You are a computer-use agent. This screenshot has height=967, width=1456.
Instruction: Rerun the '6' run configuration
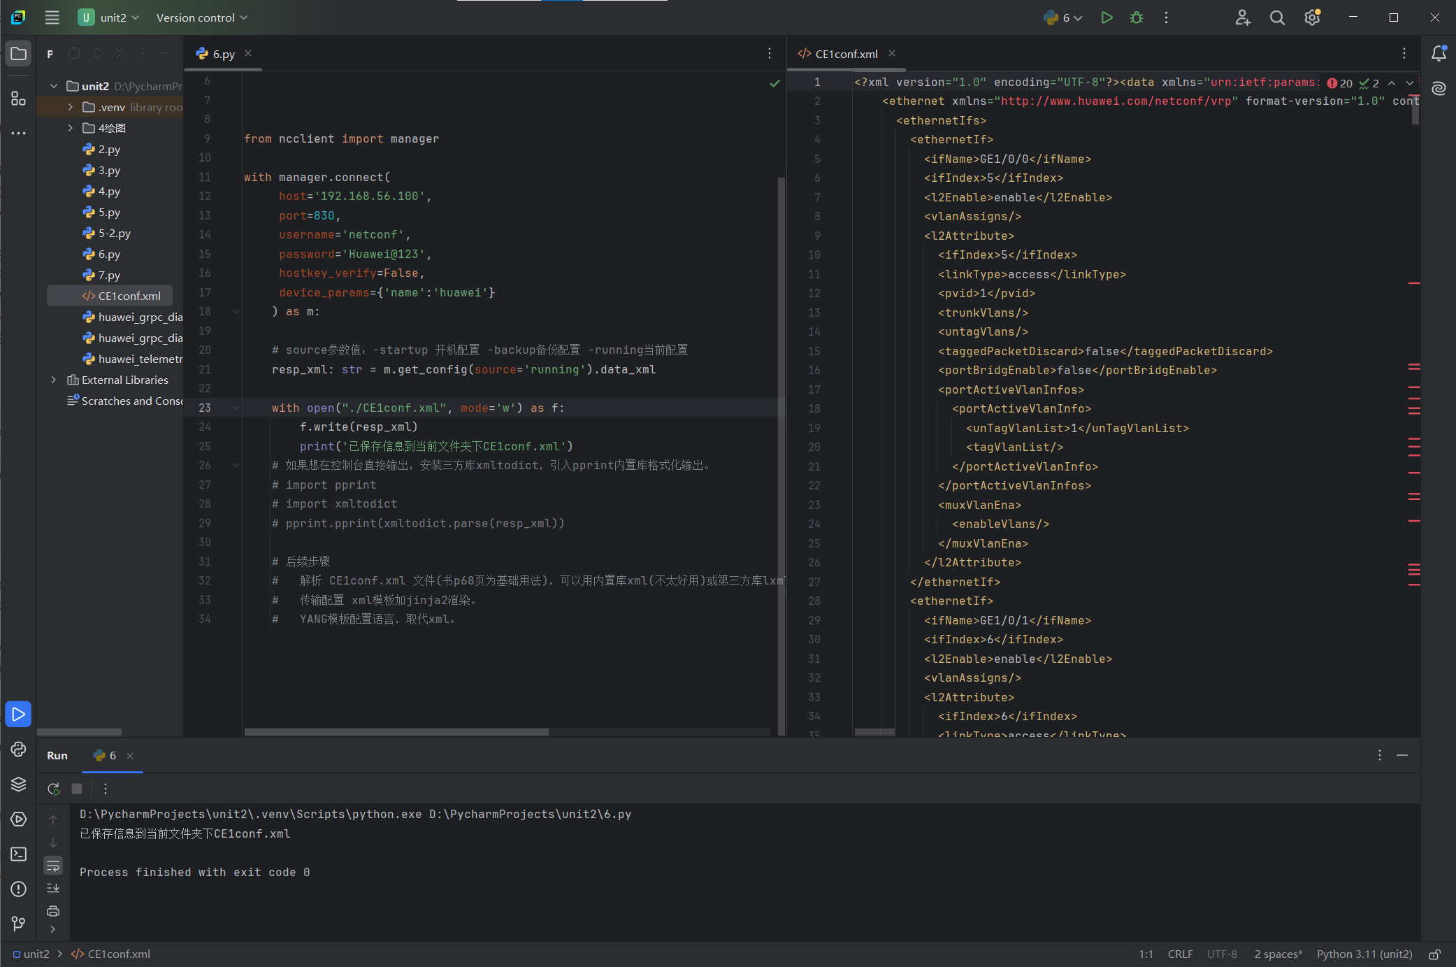(x=53, y=788)
